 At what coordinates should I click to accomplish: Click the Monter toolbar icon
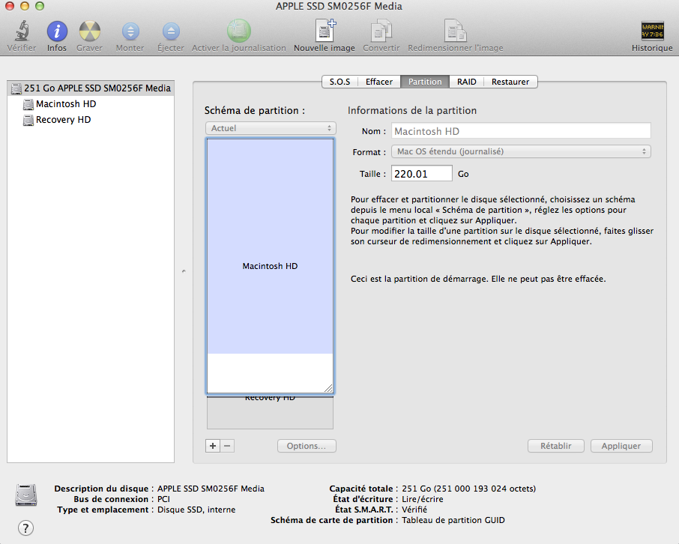pos(130,31)
